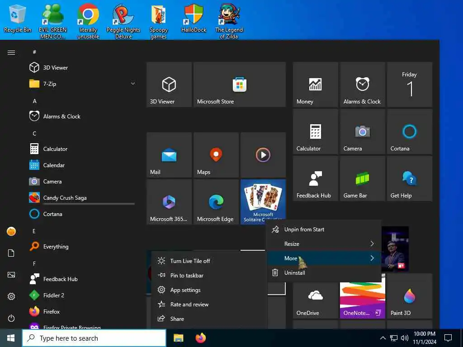This screenshot has height=347, width=463.
Task: Open the Pictures shortcut in Start sidebar
Action: (x=11, y=275)
